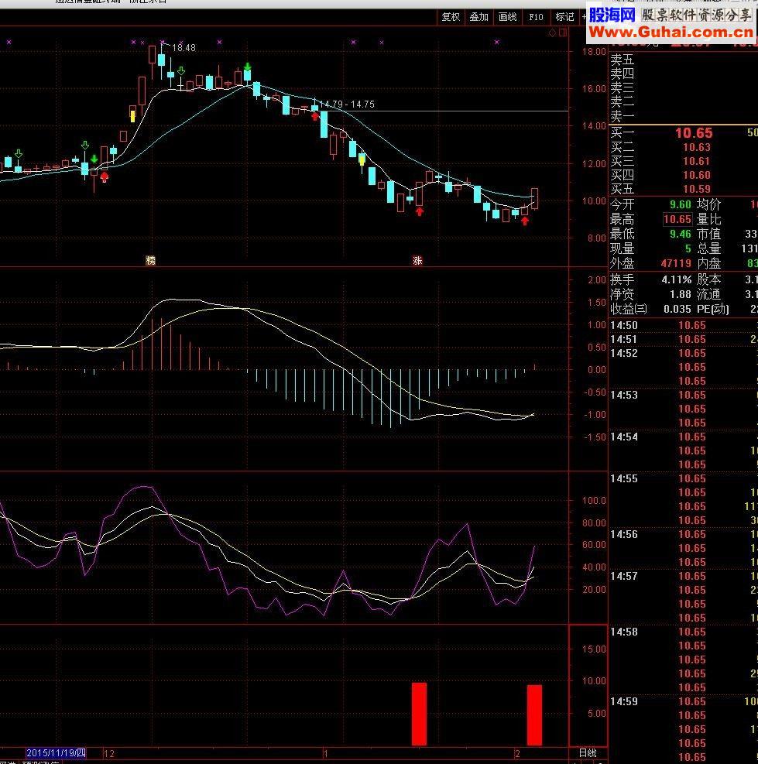Click the 18.48 high price label
758x764 pixels.
pyautogui.click(x=183, y=48)
